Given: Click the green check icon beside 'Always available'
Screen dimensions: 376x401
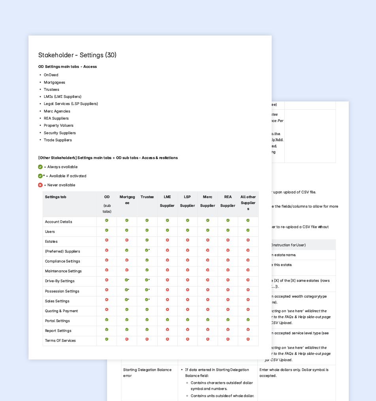Looking at the screenshot, I should pyautogui.click(x=40, y=167).
